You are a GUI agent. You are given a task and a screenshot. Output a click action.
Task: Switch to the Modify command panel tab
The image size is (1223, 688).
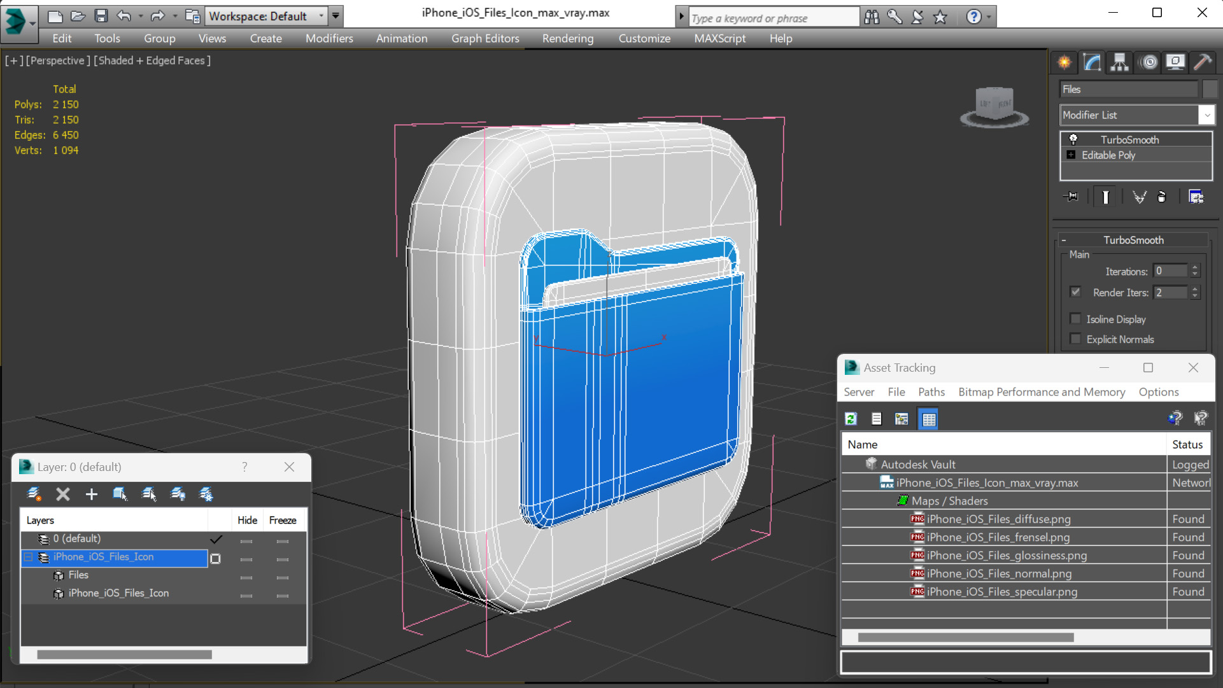[x=1092, y=62]
